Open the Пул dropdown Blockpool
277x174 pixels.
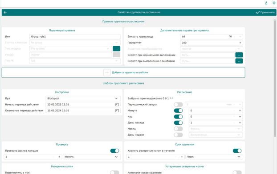click(x=83, y=99)
